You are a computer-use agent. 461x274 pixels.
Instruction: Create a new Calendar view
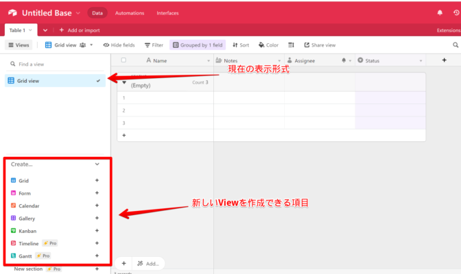[x=97, y=206]
